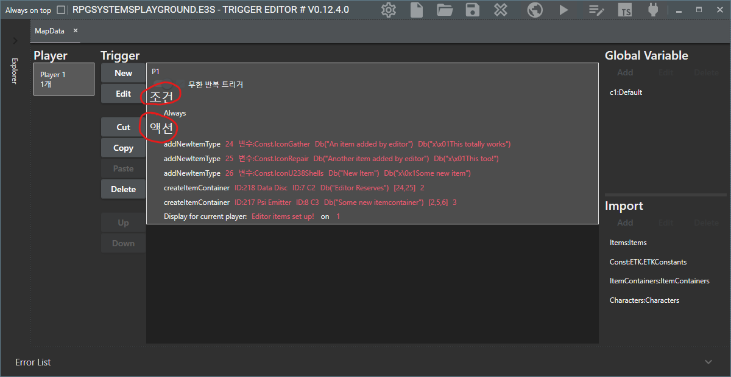Click the P1 trigger header
Image resolution: width=731 pixels, height=377 pixels.
tap(155, 72)
